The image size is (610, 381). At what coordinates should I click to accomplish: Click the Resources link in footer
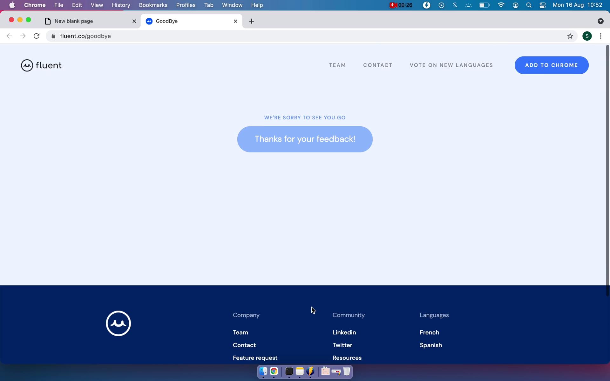[x=347, y=358]
